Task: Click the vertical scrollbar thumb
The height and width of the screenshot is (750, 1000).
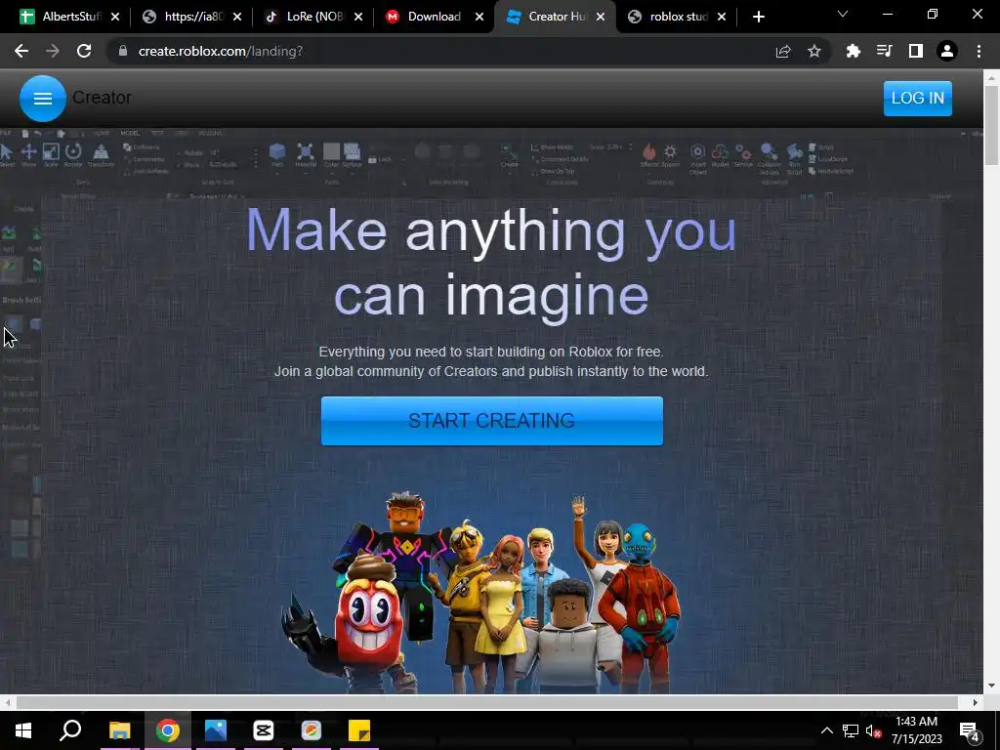Action: 991,125
